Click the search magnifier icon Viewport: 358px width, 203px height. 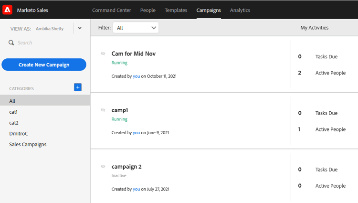[x=11, y=43]
